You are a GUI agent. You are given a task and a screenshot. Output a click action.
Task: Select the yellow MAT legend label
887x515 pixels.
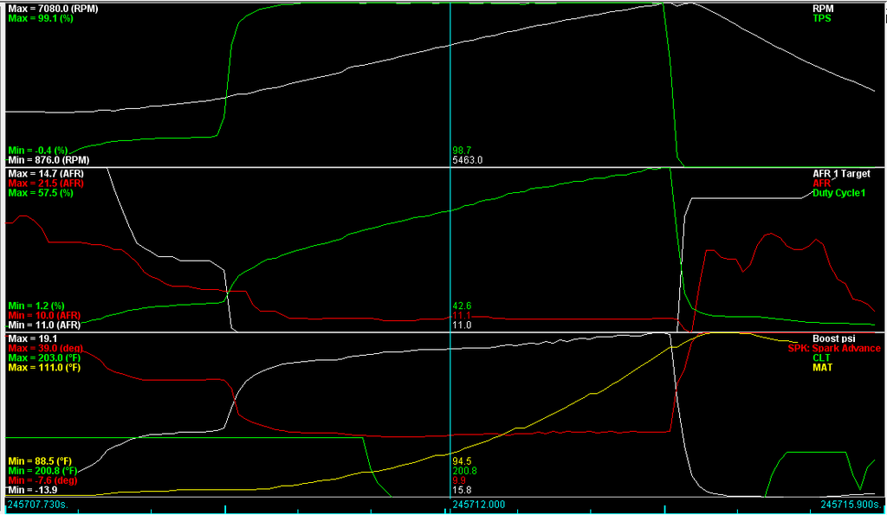822,368
